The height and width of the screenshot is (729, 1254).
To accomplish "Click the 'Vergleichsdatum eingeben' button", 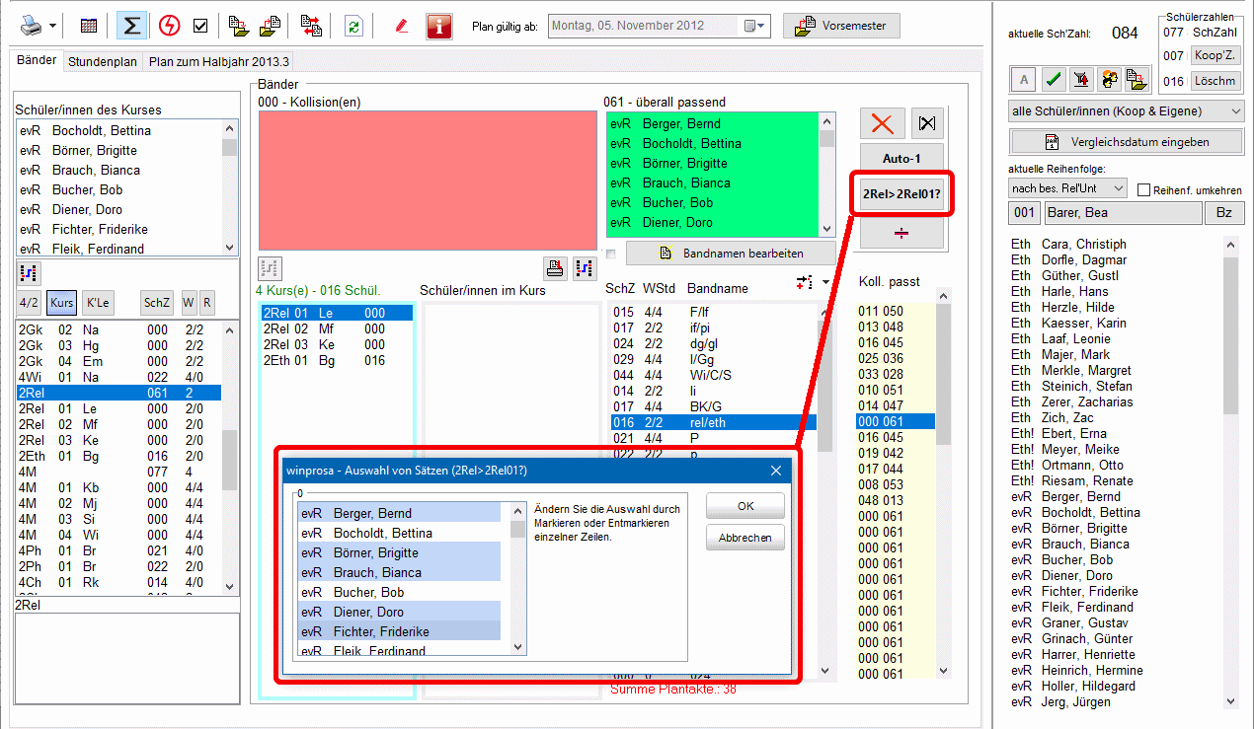I will 1127,142.
